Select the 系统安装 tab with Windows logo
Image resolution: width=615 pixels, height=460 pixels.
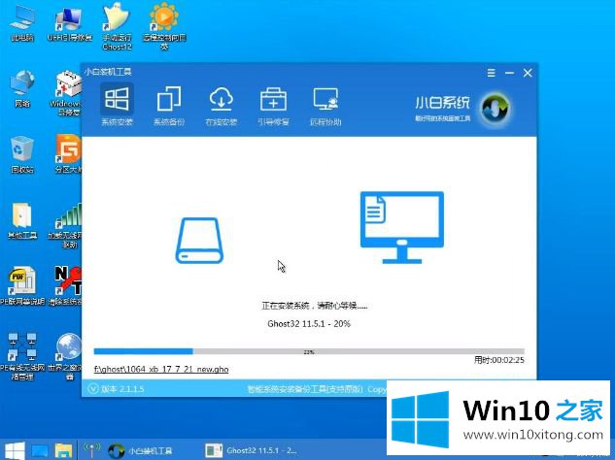click(117, 106)
